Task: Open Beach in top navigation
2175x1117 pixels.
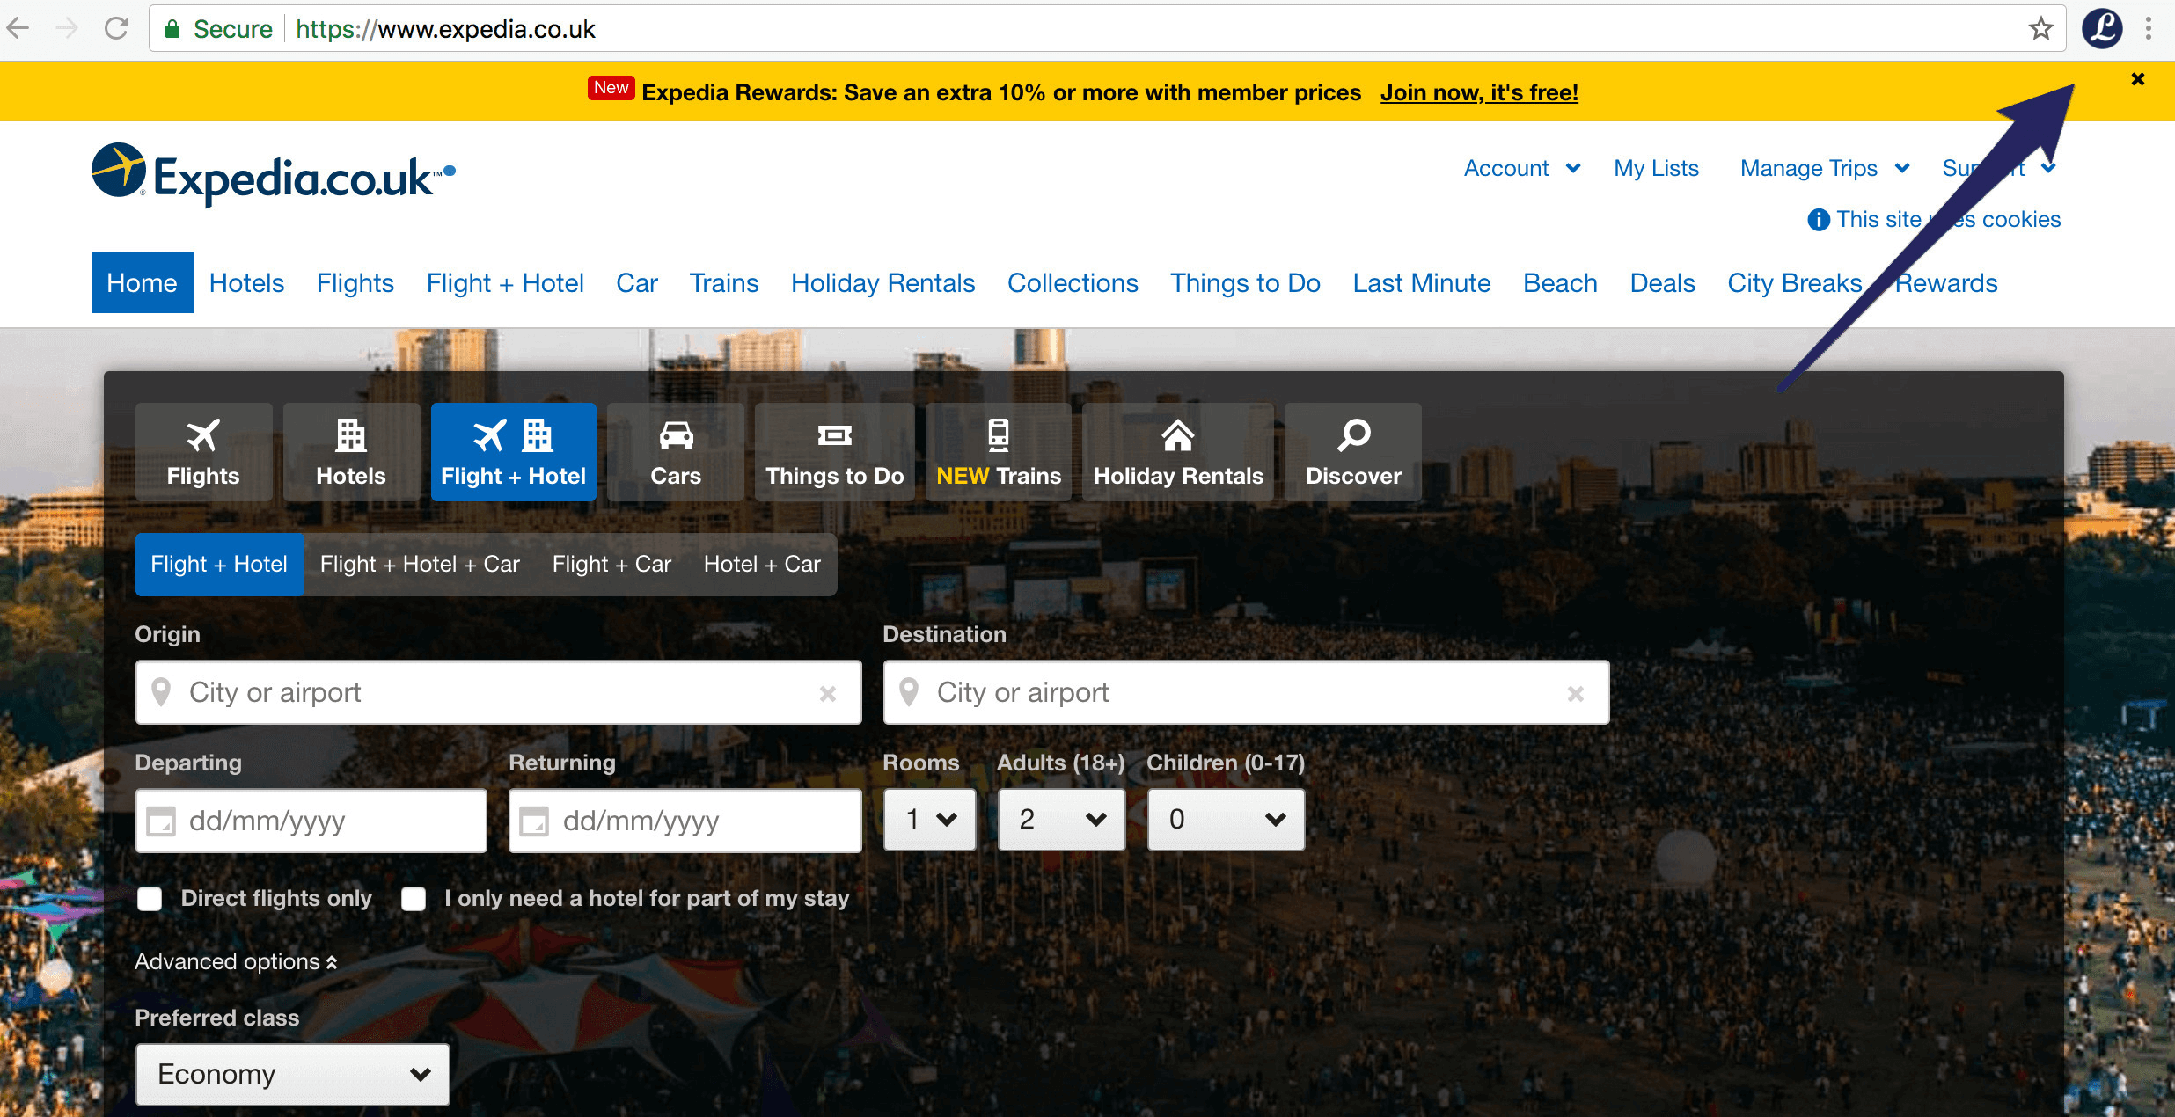Action: click(x=1560, y=283)
